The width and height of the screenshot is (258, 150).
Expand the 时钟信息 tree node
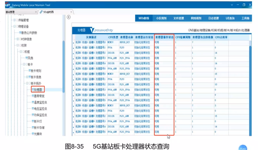pyautogui.click(x=17, y=39)
